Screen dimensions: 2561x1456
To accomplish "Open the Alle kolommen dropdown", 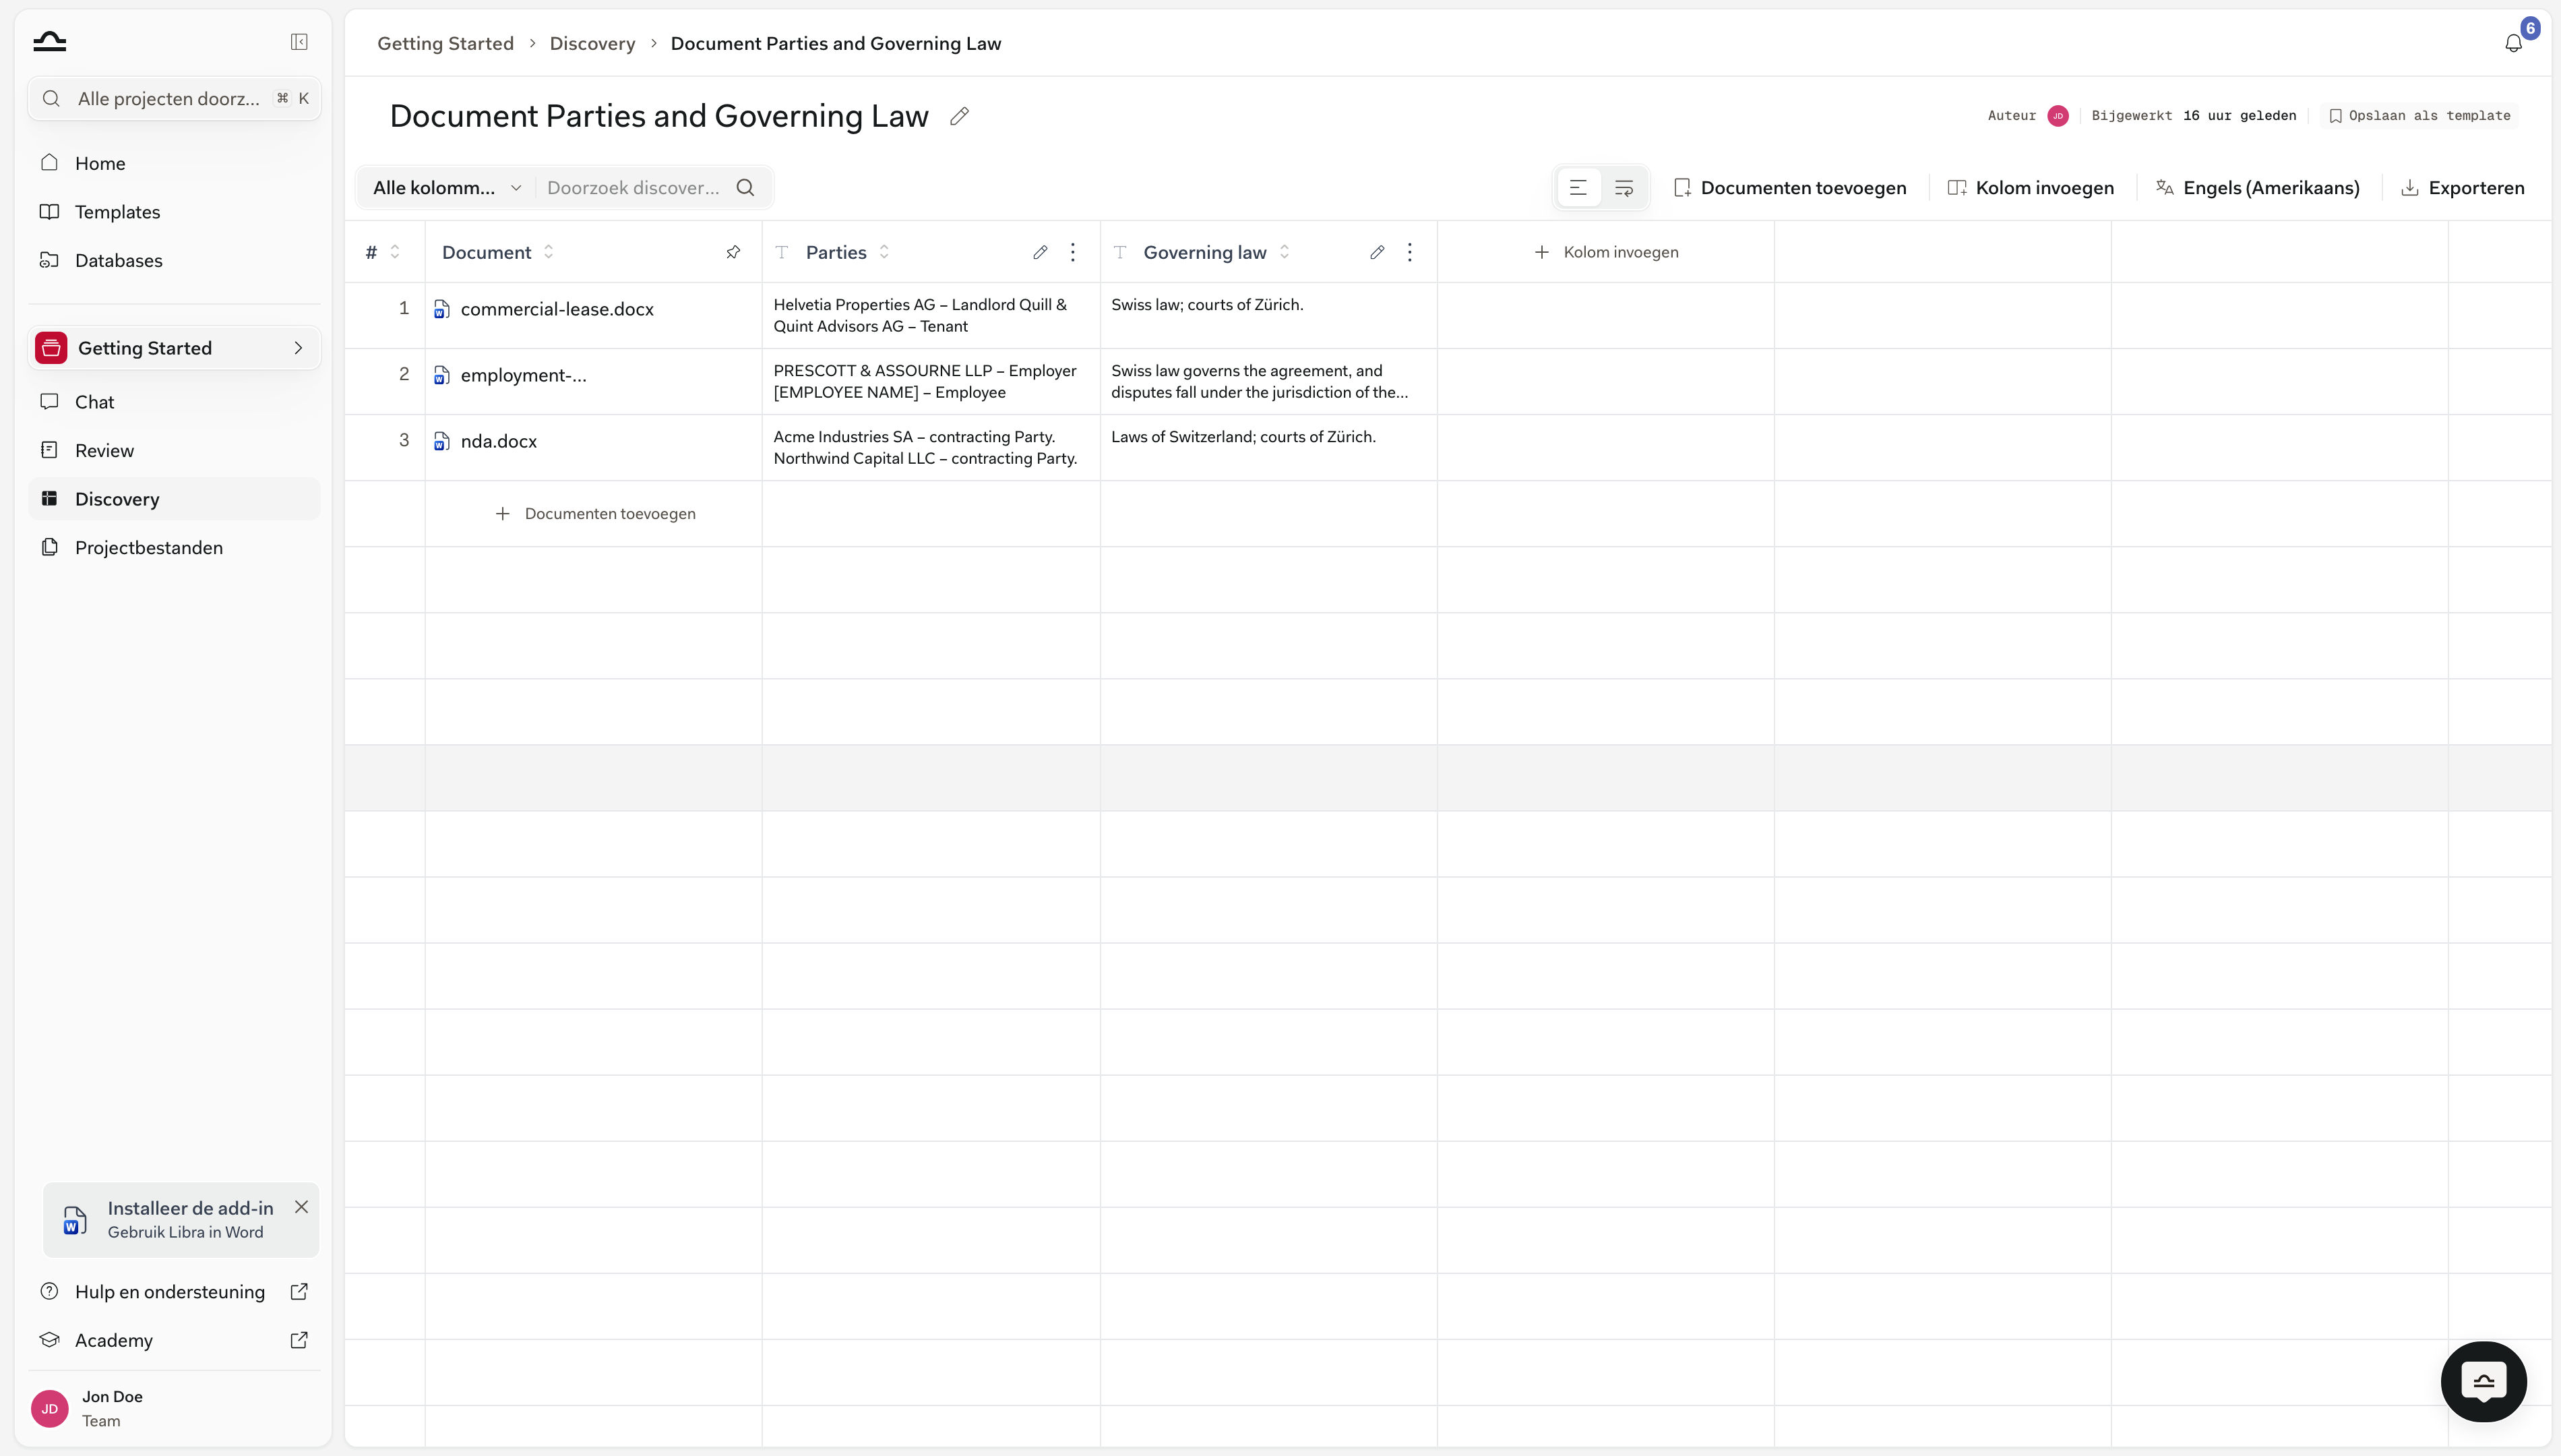I will tap(447, 188).
